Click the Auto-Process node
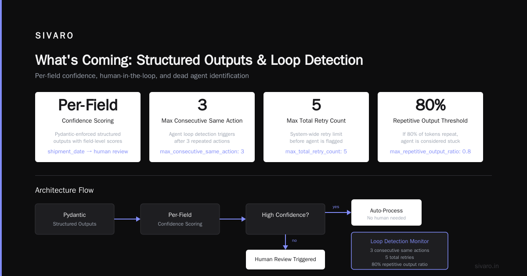527x276 pixels. coord(386,212)
